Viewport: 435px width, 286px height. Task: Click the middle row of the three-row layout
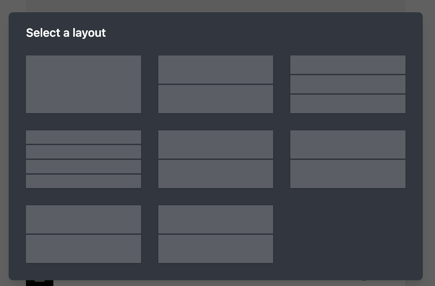coord(347,84)
